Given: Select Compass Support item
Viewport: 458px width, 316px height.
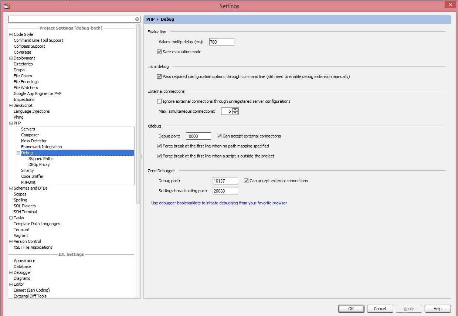Looking at the screenshot, I should click(30, 46).
